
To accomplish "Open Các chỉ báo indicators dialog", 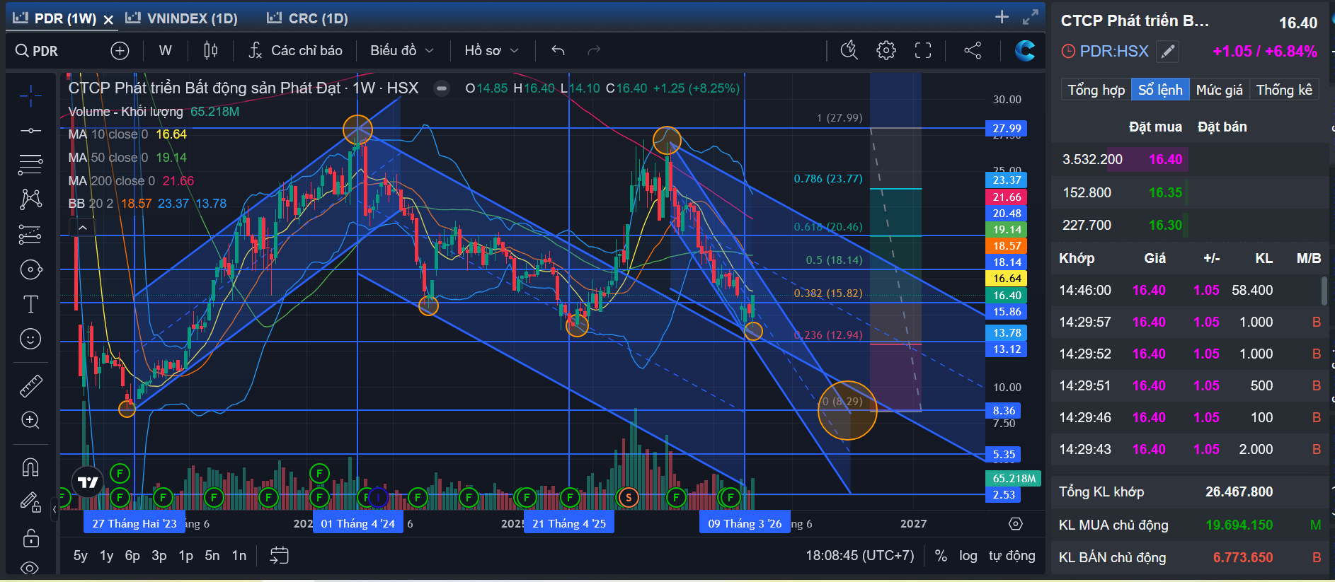I will [x=296, y=51].
